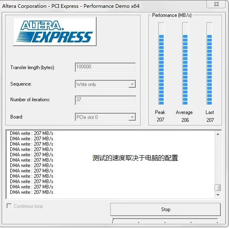Click the Stop button
This screenshot has height=228, width=229.
(165, 209)
